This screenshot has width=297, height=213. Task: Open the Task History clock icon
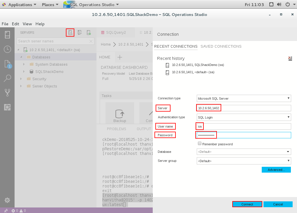pos(7,49)
